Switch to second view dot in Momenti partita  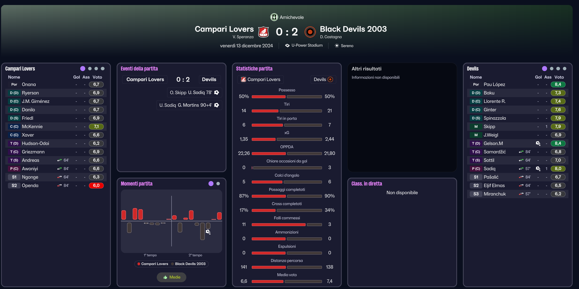tap(218, 184)
